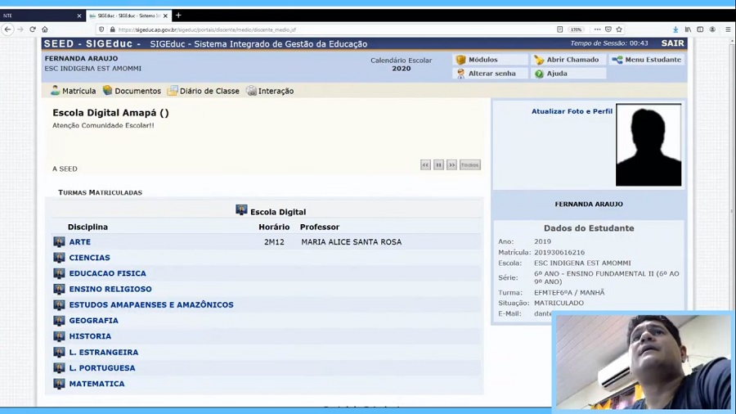The width and height of the screenshot is (736, 414).
Task: Click the Pocket save icon
Action: pos(608,29)
